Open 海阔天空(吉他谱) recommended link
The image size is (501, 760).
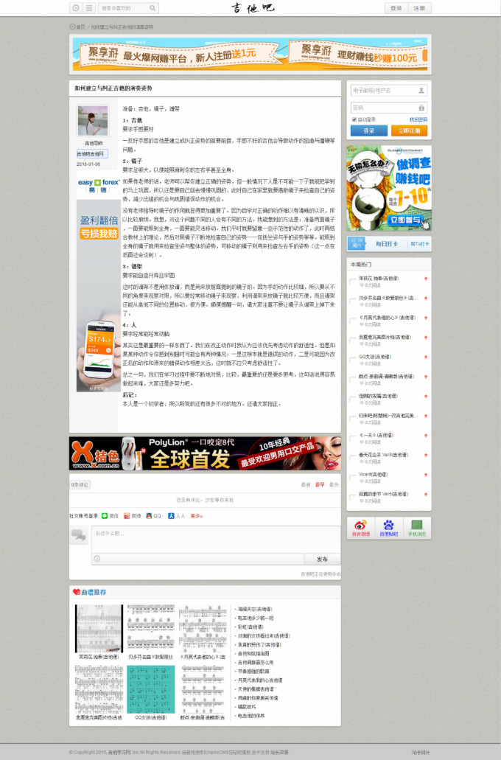(255, 610)
